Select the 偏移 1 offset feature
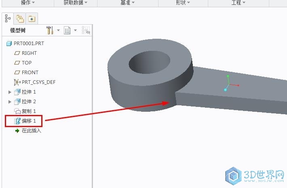 [x=29, y=121]
